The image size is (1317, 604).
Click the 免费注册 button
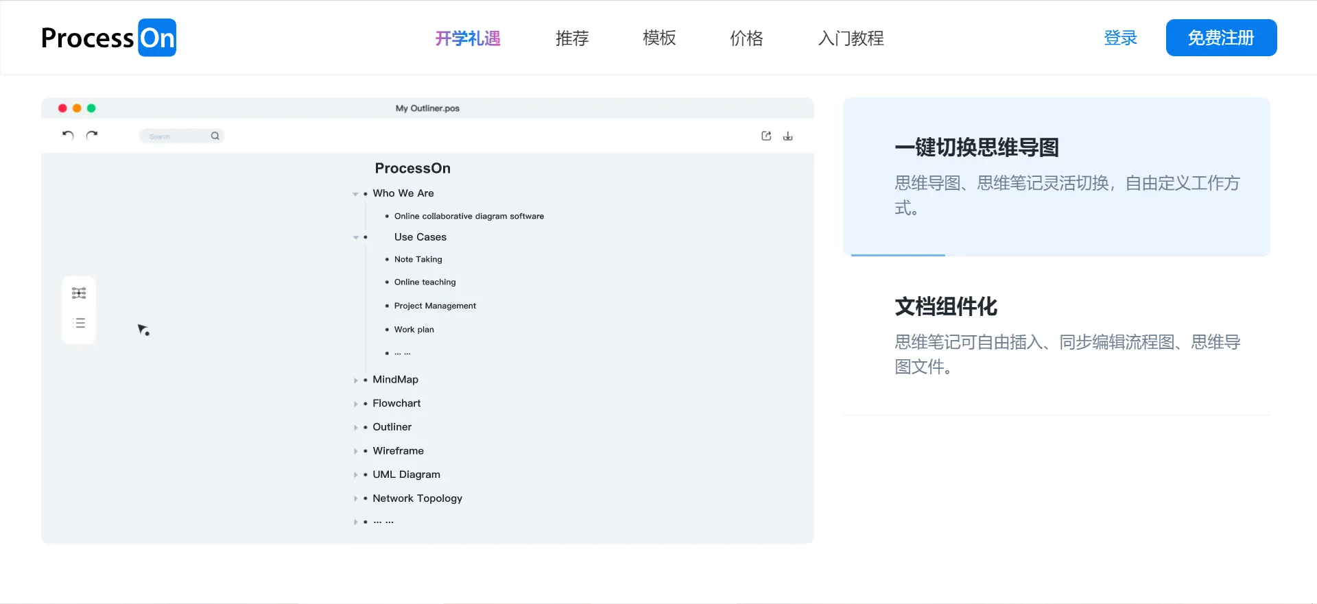pos(1221,38)
